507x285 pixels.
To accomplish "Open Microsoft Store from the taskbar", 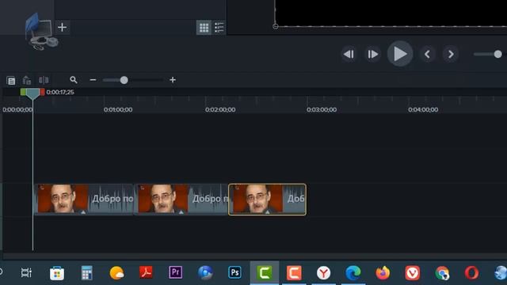I will tap(57, 273).
